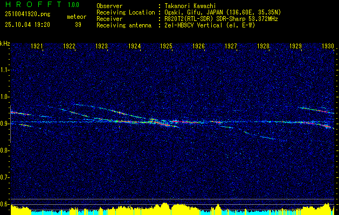
Task: Click the Receiver field label
Action: [x=109, y=19]
